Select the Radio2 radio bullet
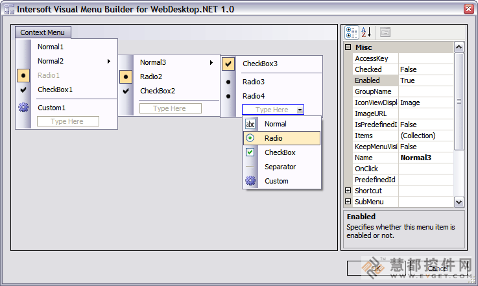Viewport: 478px width, 286px height. 126,77
